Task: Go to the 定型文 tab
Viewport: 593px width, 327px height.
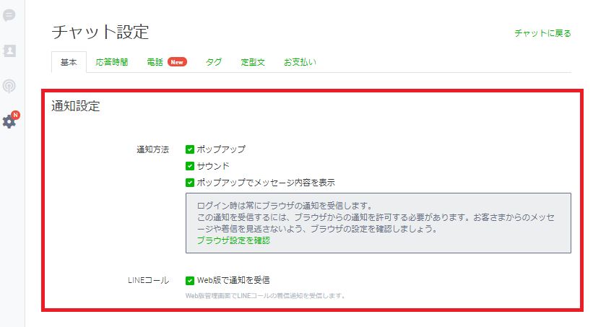Action: pos(253,63)
